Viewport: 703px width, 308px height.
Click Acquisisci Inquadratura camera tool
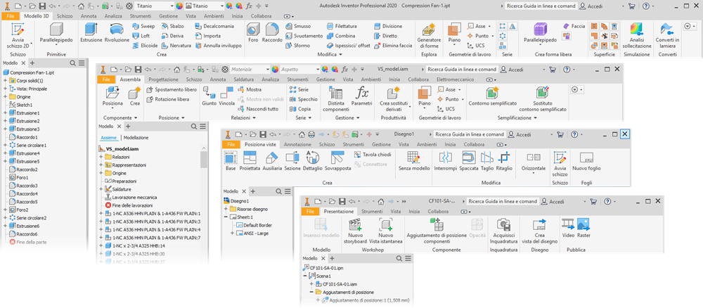[504, 230]
